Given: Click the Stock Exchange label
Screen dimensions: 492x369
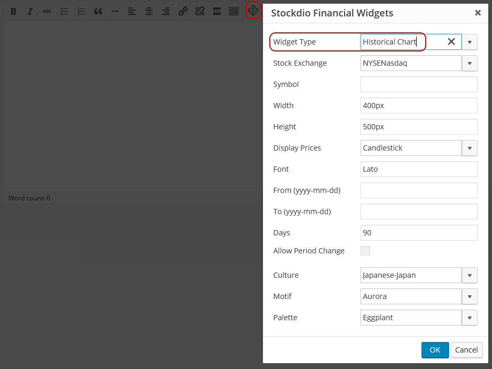Looking at the screenshot, I should click(x=300, y=63).
